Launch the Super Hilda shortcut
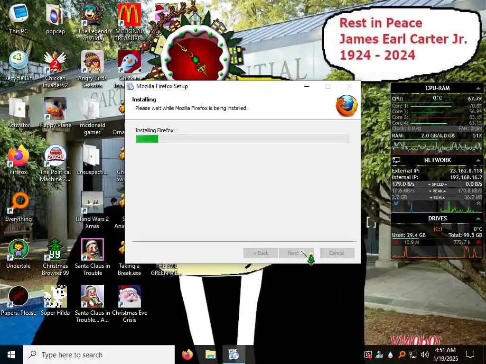 (x=55, y=301)
